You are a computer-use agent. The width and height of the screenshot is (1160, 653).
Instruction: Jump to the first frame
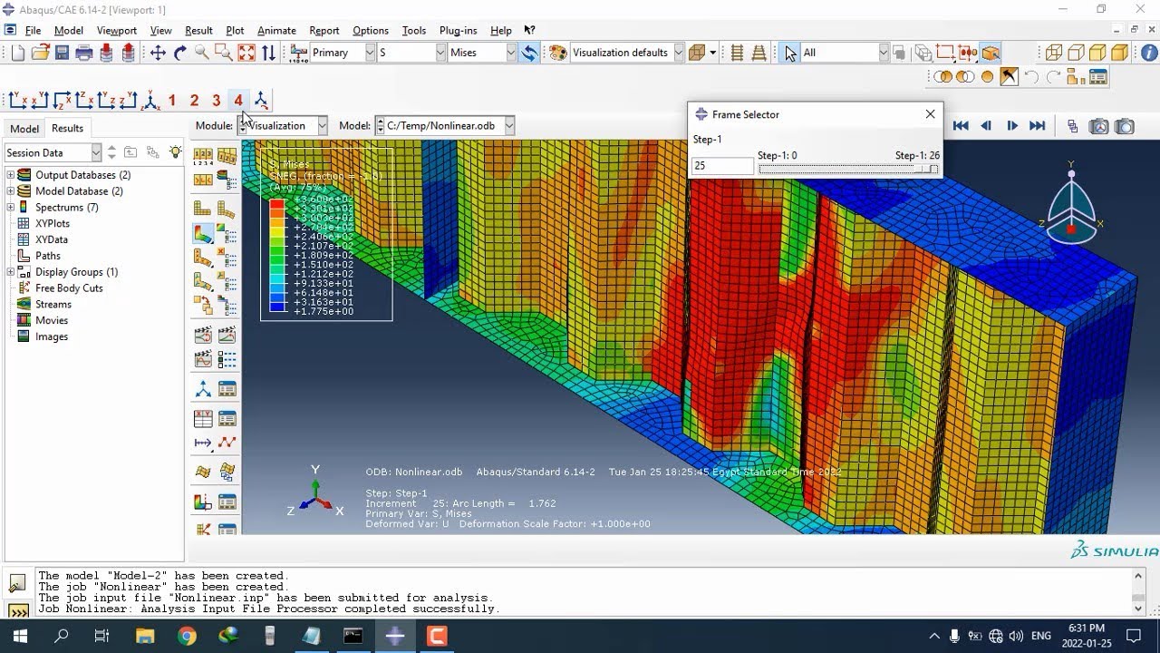[961, 126]
